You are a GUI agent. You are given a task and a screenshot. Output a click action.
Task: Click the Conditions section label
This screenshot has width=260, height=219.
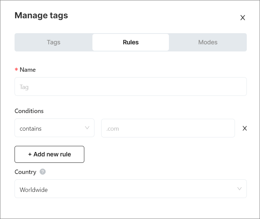point(29,111)
